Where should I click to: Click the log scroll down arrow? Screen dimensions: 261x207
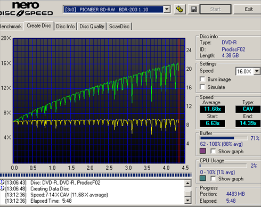187,201
